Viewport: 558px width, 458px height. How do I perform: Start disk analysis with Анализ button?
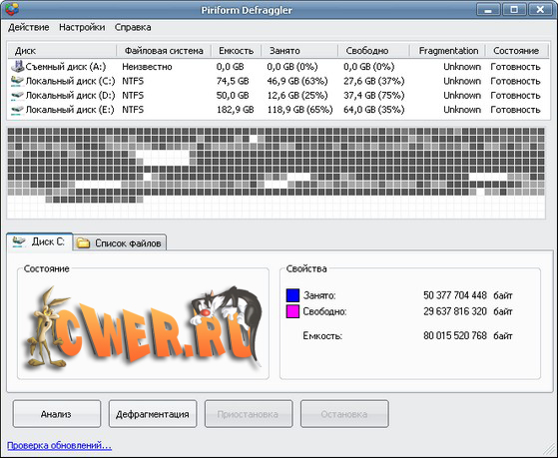[x=57, y=414]
